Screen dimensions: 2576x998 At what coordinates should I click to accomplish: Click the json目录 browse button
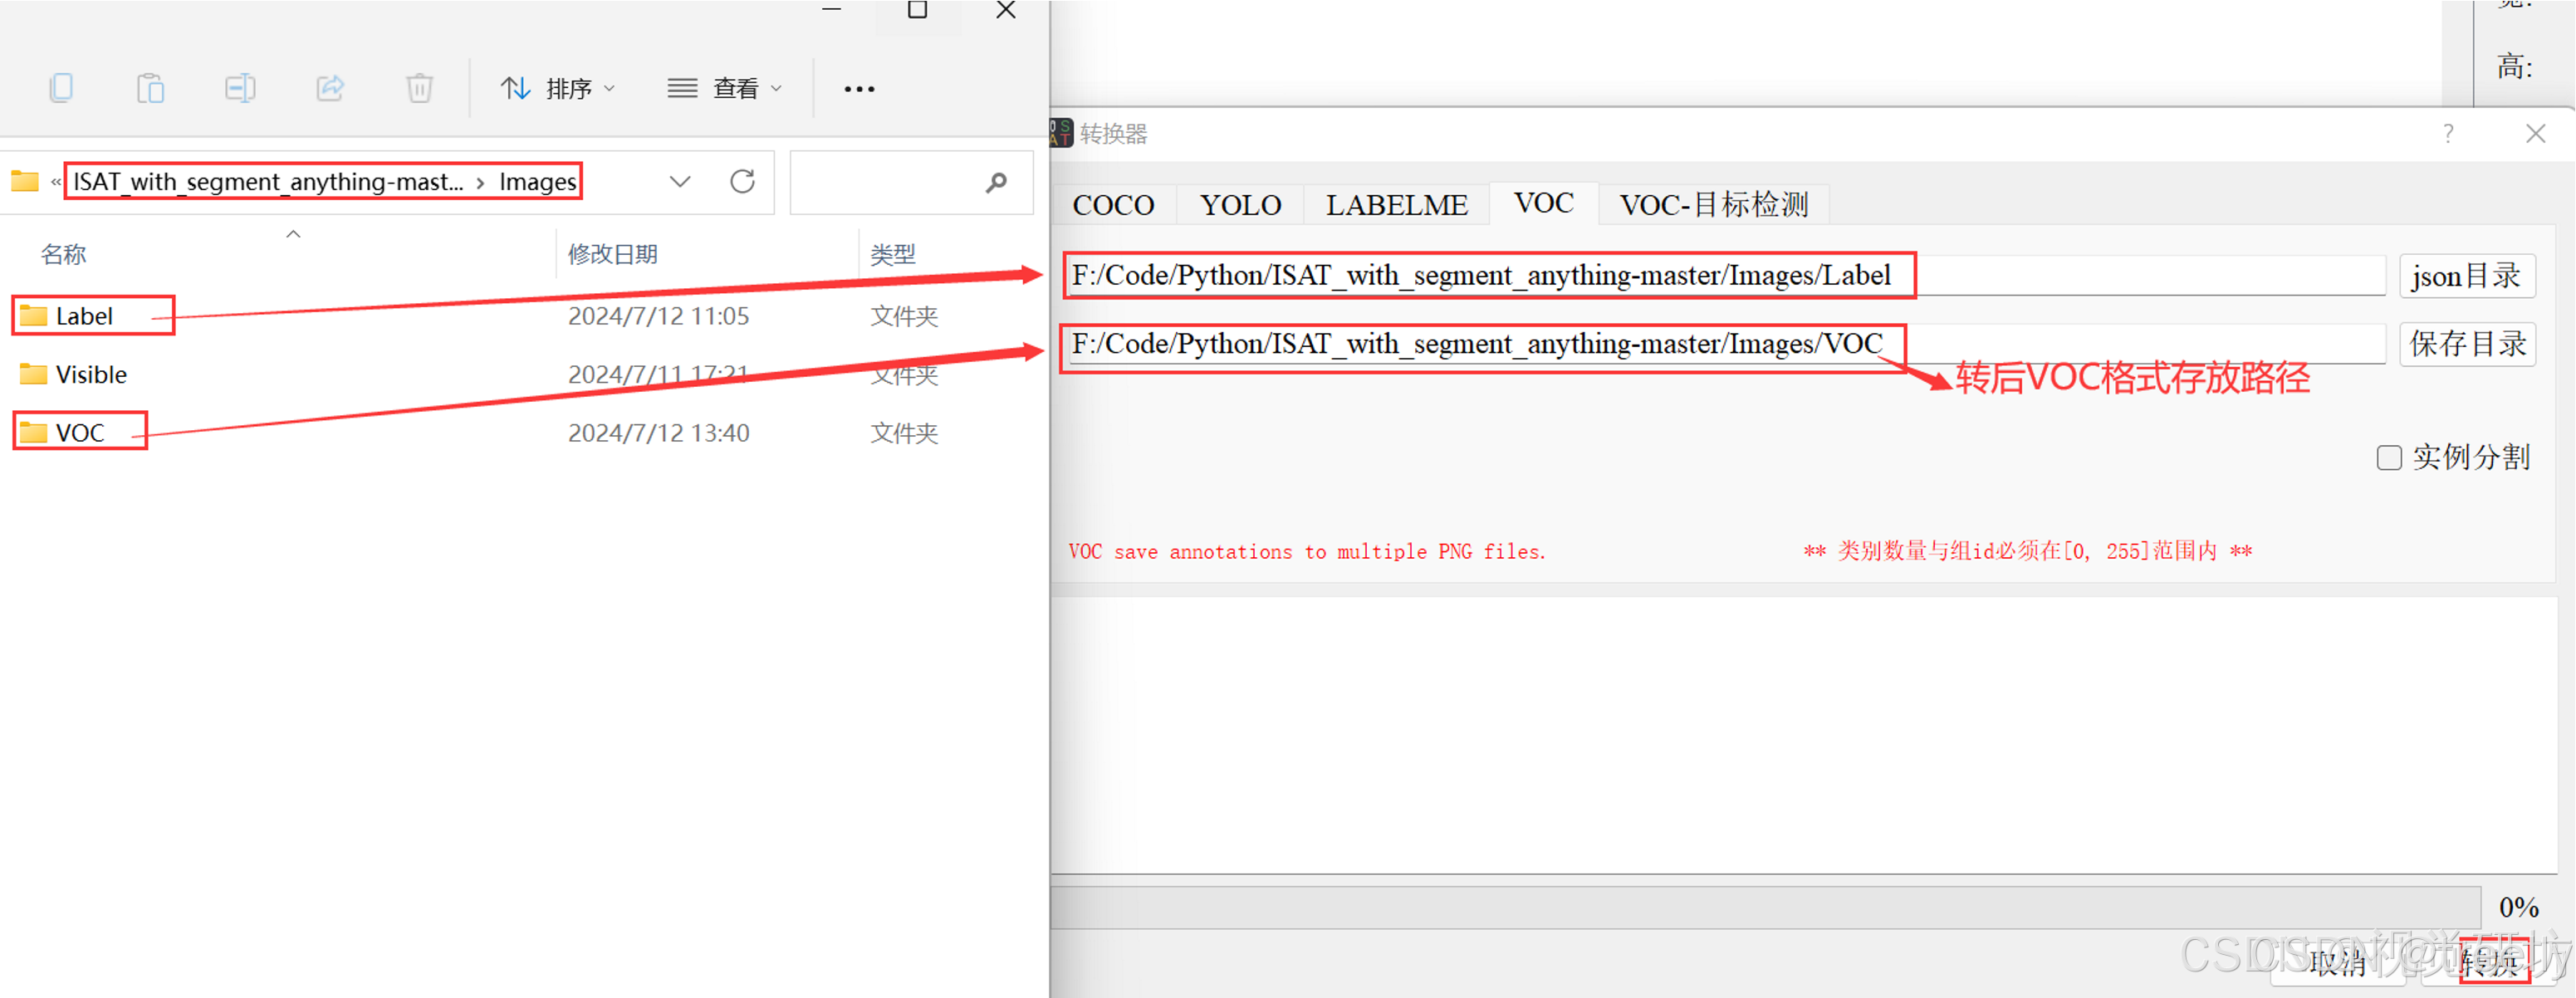point(2466,276)
